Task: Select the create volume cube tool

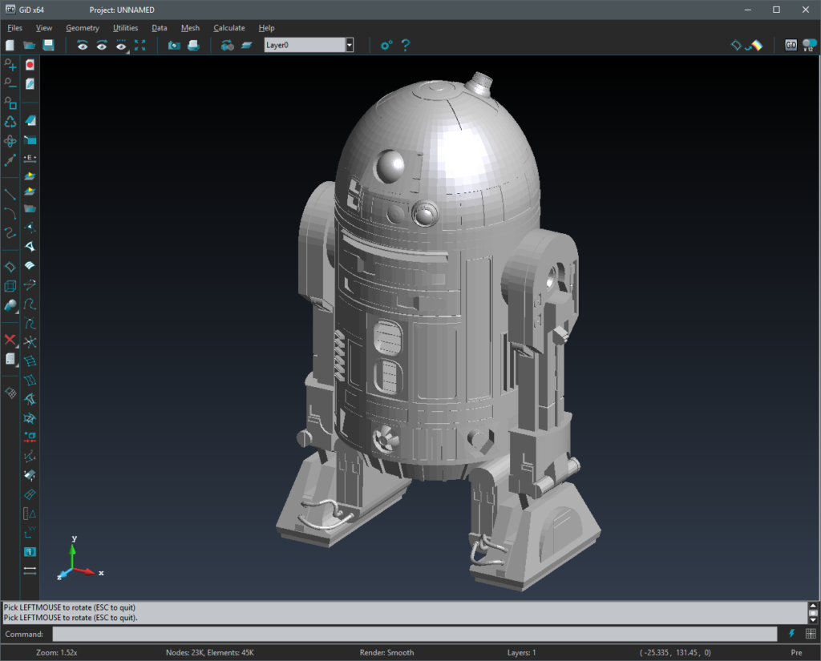Action: 10,286
